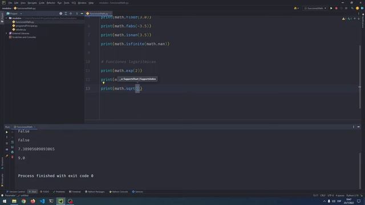Clear console output with trash icon

point(13,157)
